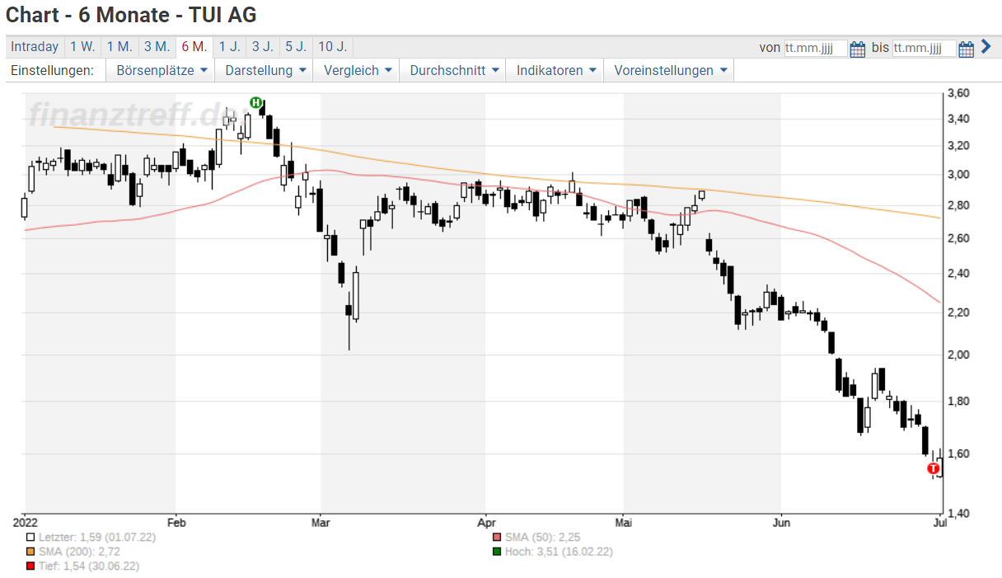Image resolution: width=1002 pixels, height=578 pixels.
Task: Click the red T low marker
Action: 933,468
